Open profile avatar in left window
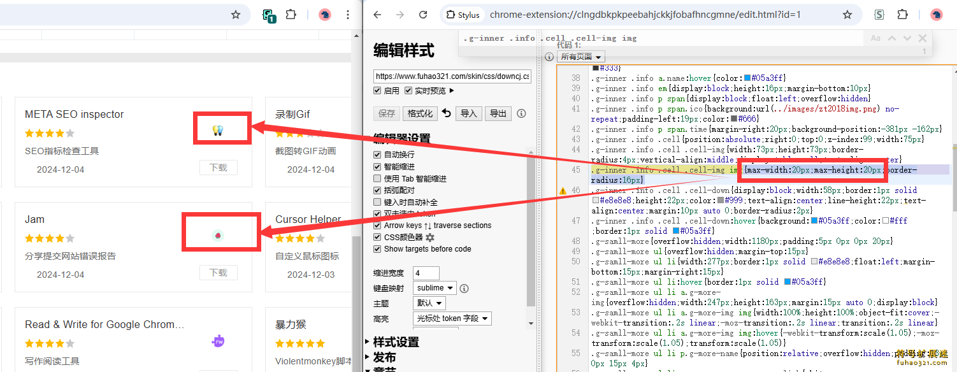 point(325,15)
